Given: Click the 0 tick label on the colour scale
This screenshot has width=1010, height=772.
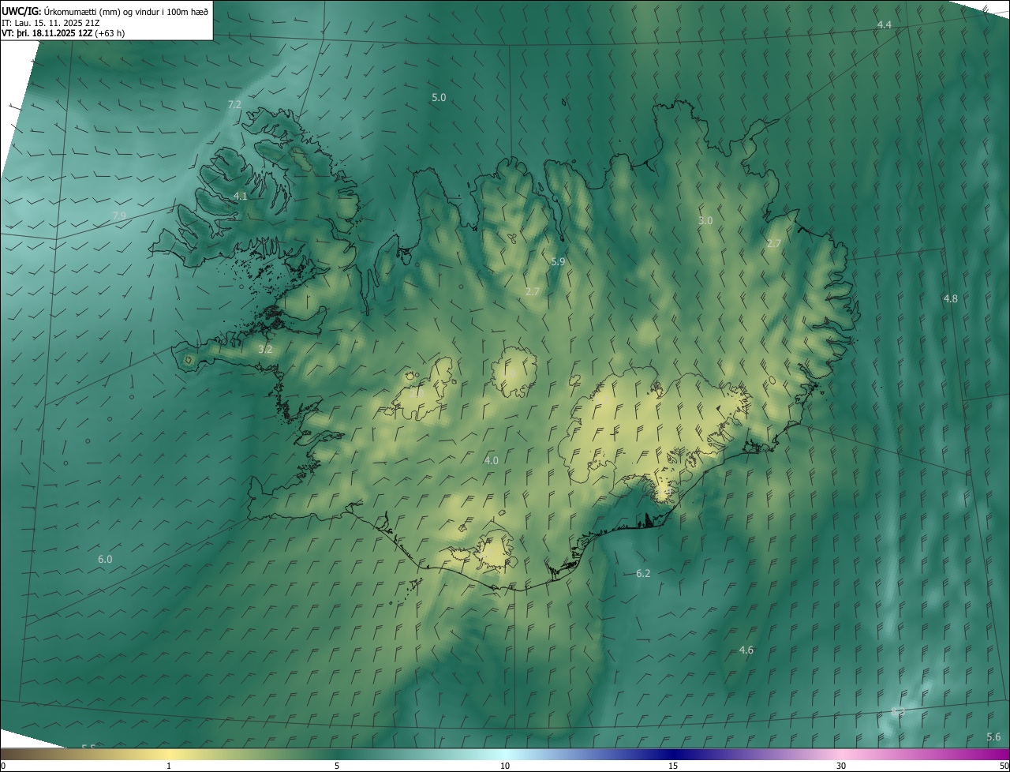Looking at the screenshot, I should pyautogui.click(x=3, y=766).
